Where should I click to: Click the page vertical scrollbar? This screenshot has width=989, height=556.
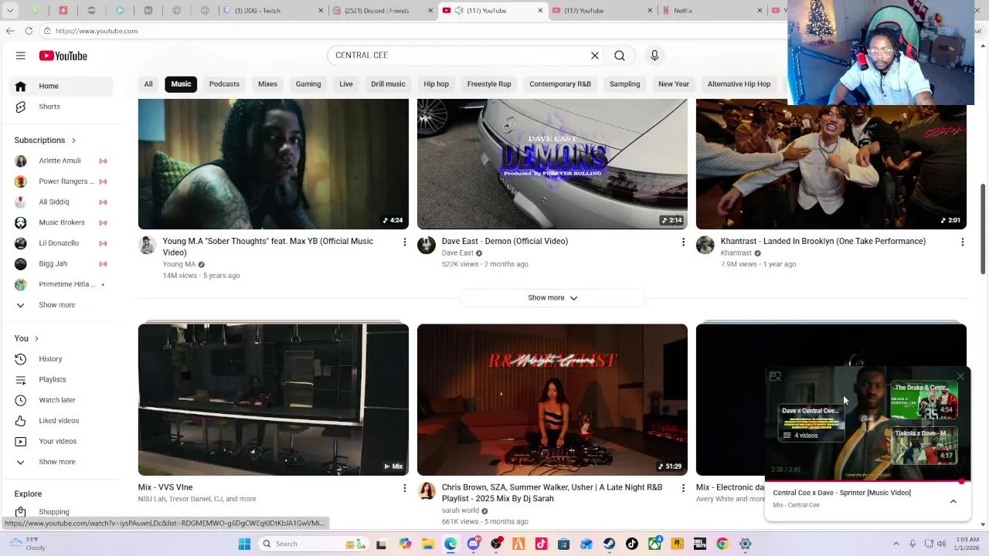click(983, 228)
